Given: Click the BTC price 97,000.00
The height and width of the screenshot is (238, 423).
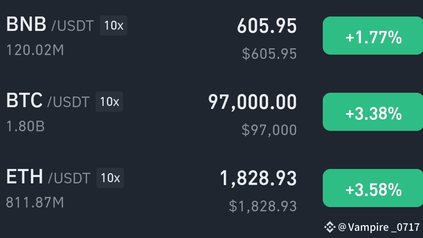Looking at the screenshot, I should point(253,102).
